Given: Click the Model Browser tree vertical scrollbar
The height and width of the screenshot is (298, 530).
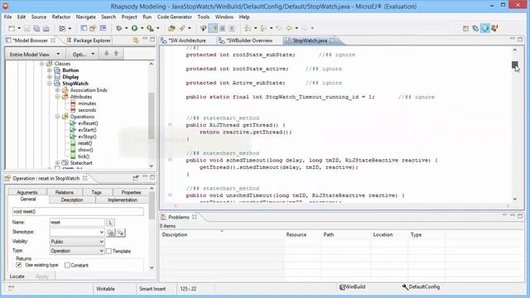Looking at the screenshot, I should [x=152, y=116].
